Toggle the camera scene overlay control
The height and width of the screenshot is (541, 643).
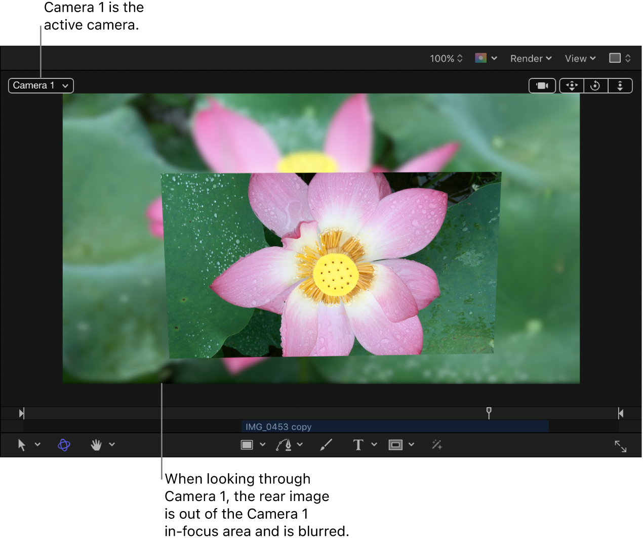coord(542,85)
